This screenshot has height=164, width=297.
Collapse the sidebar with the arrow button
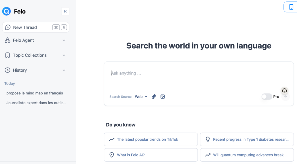point(65,11)
